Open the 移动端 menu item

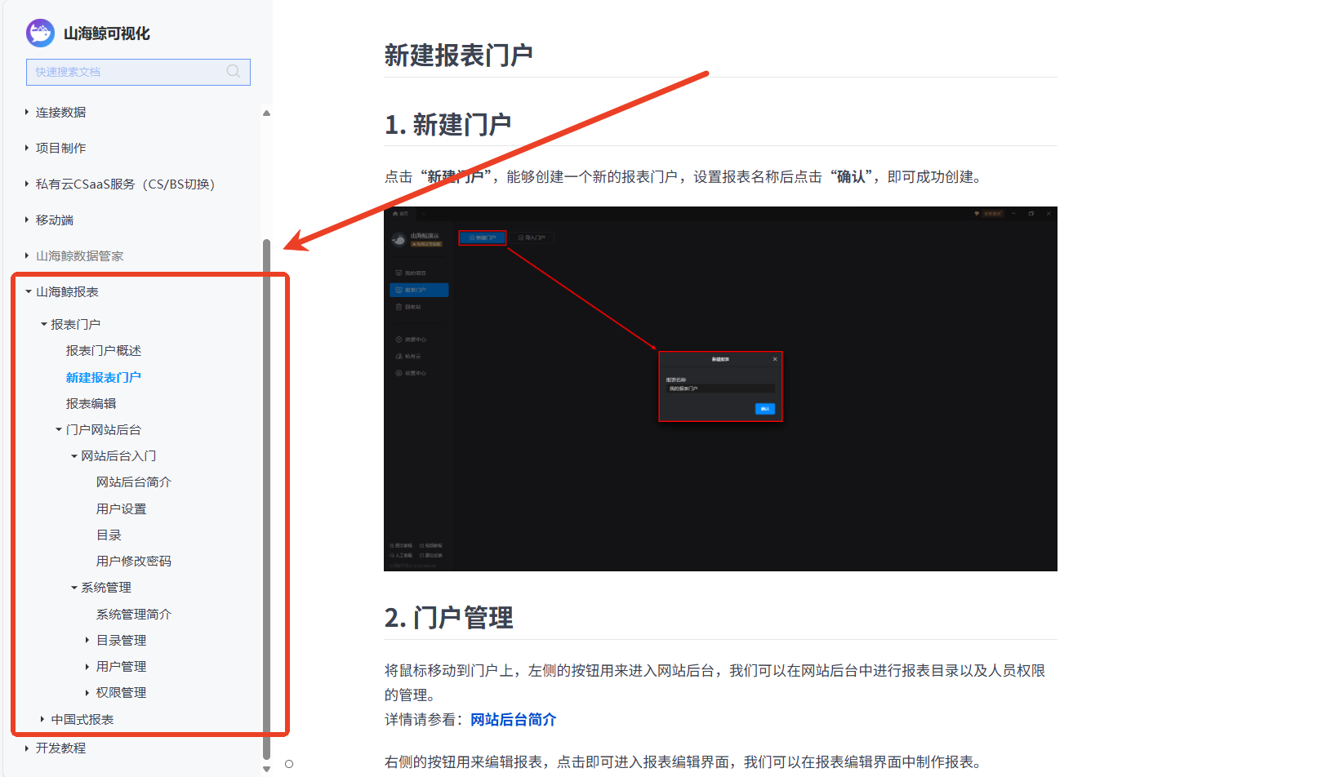[x=55, y=220]
